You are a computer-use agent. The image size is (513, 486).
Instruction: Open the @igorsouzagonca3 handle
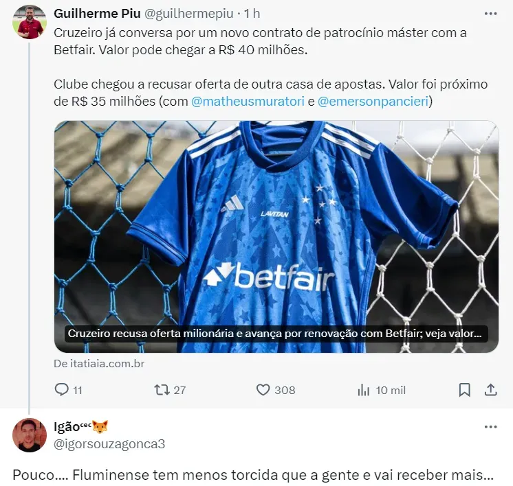coord(109,444)
